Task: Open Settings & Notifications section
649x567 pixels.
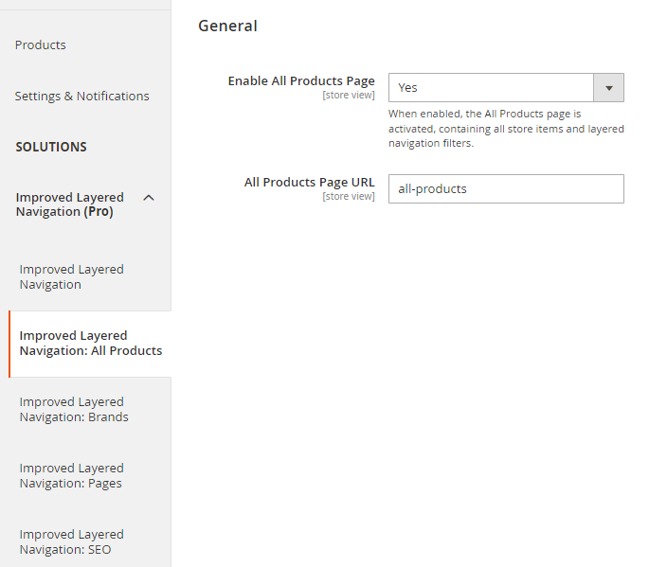Action: point(81,96)
